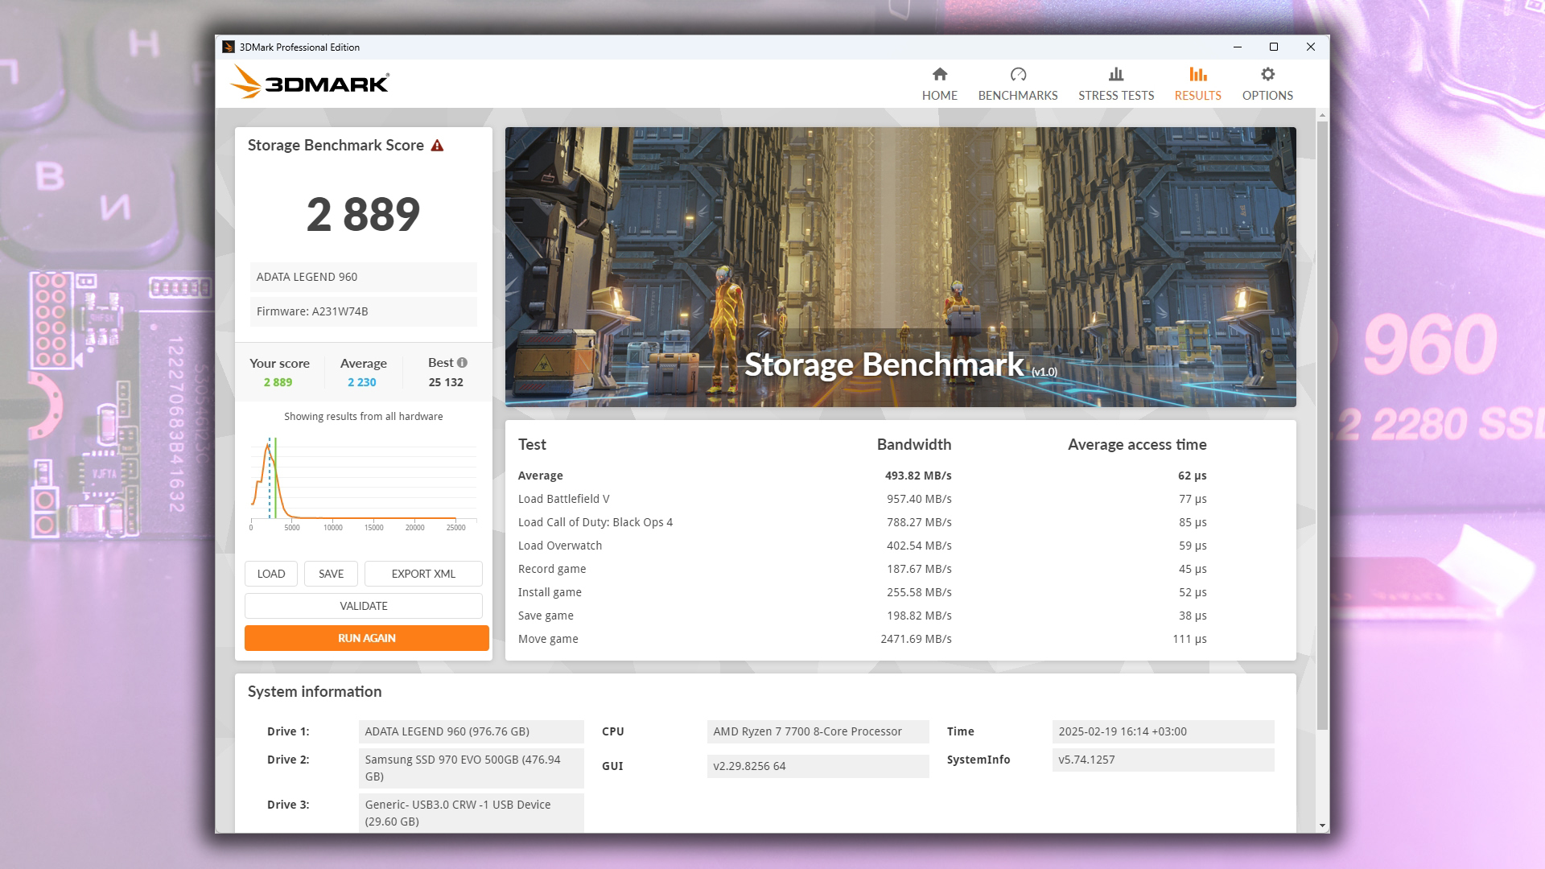Click info icon next to Best
This screenshot has width=1545, height=869.
[x=462, y=363]
